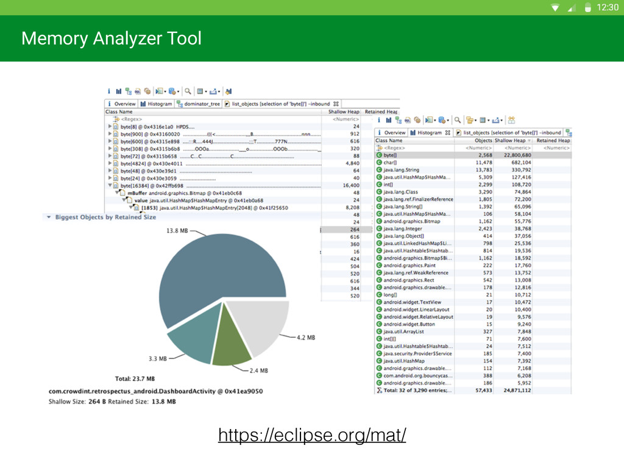Open OQL editor icon in left window toolbar
This screenshot has height=468, width=624.
[x=138, y=91]
